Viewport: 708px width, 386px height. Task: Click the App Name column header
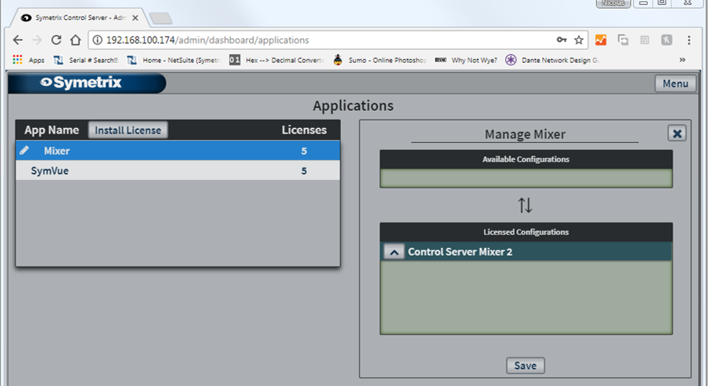(51, 130)
